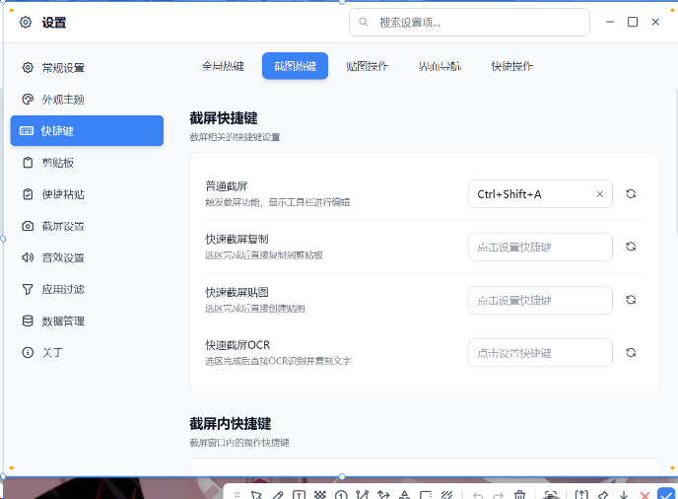Select 快捷键 in the sidebar
678x499 pixels.
point(87,131)
